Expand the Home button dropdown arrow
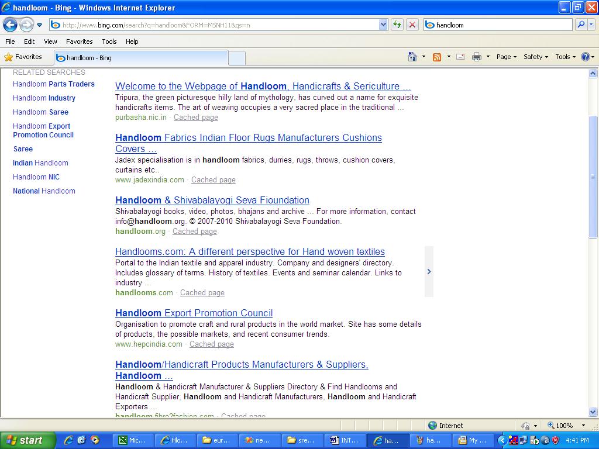Image resolution: width=599 pixels, height=449 pixels. 424,57
